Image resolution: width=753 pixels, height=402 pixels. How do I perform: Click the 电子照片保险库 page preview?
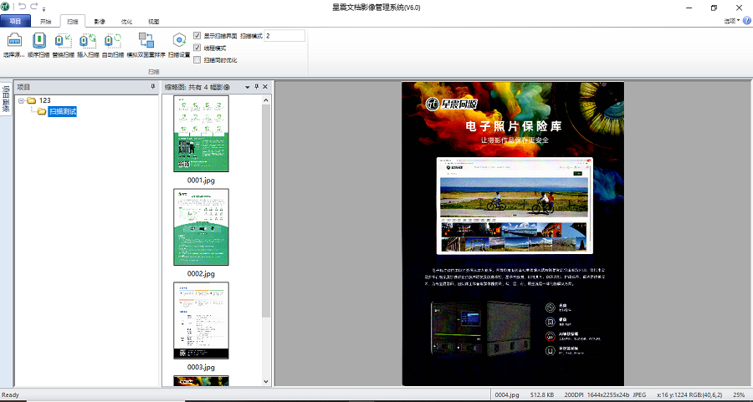pos(513,234)
